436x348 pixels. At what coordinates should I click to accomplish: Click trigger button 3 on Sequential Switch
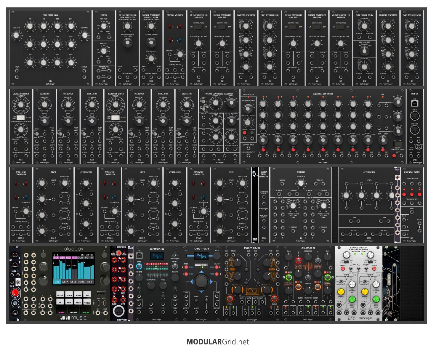point(419,194)
